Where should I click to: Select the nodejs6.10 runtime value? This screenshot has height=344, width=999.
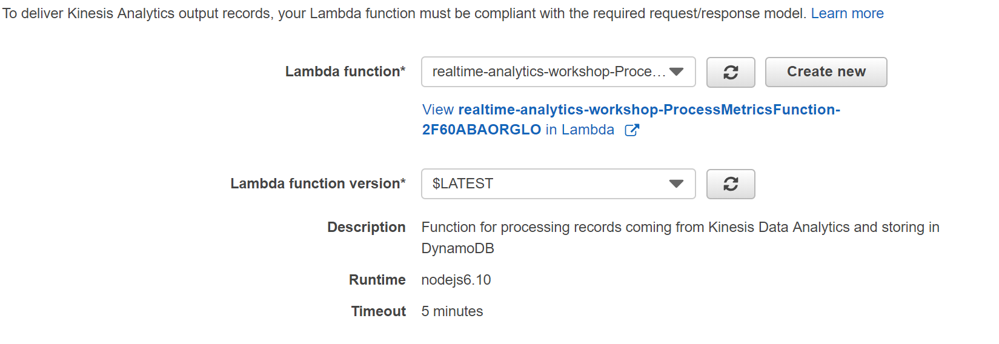(456, 280)
